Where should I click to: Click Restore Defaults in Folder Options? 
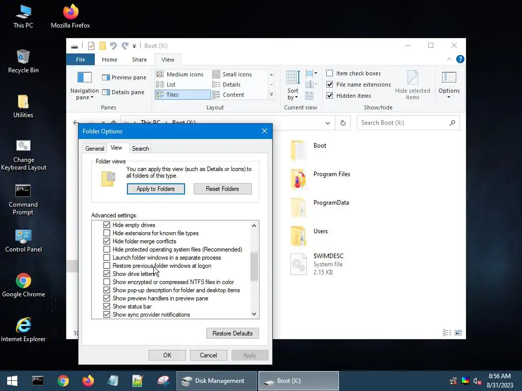click(x=232, y=333)
